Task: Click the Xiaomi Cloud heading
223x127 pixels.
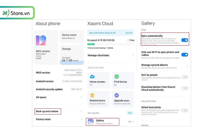Action: click(x=100, y=24)
